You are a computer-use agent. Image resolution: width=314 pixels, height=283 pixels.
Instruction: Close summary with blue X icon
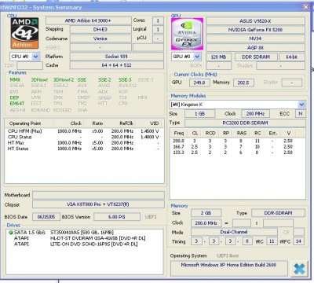[299, 269]
